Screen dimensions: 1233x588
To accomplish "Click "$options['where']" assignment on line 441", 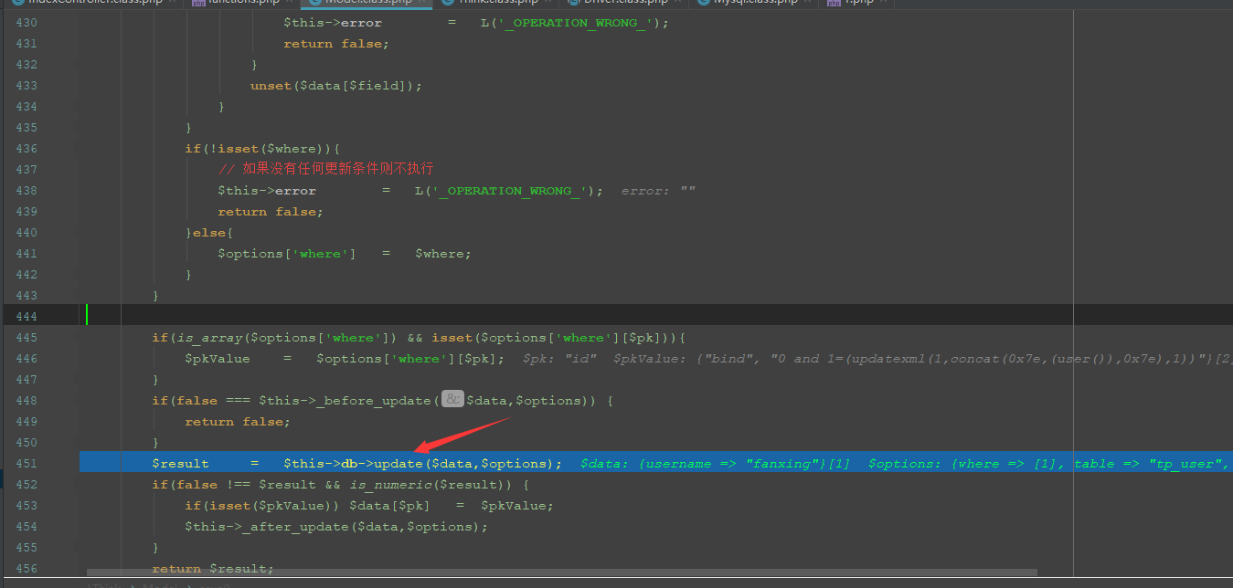I will [x=287, y=254].
